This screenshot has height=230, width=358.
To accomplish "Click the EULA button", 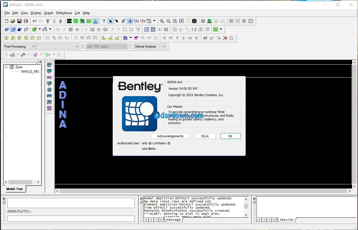I will coord(205,136).
